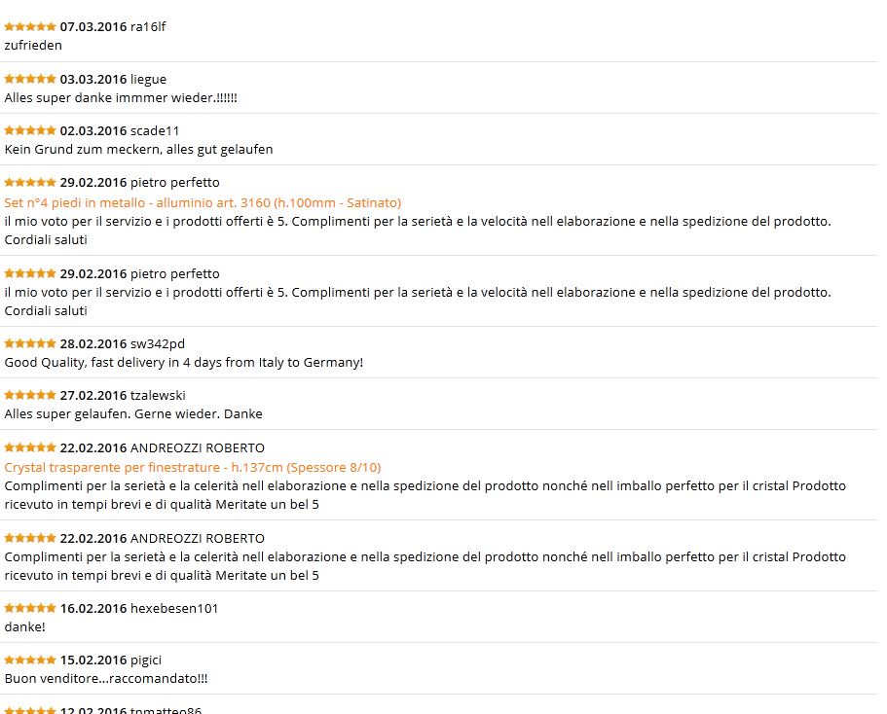
Task: Click the star rating for hexebesen101's review
Action: 30,609
